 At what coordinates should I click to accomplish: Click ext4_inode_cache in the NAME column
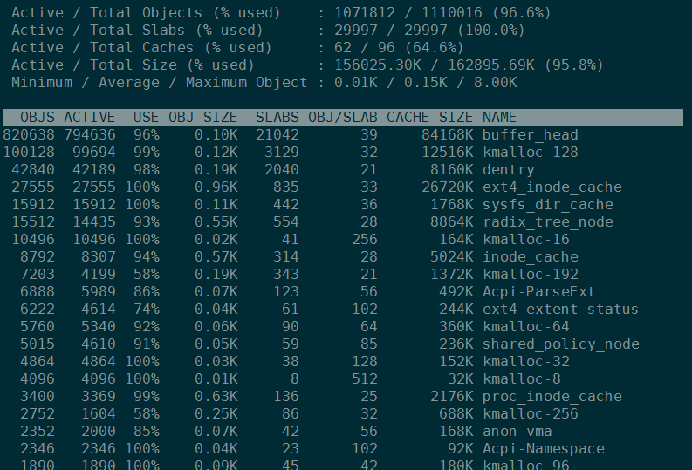click(x=552, y=187)
